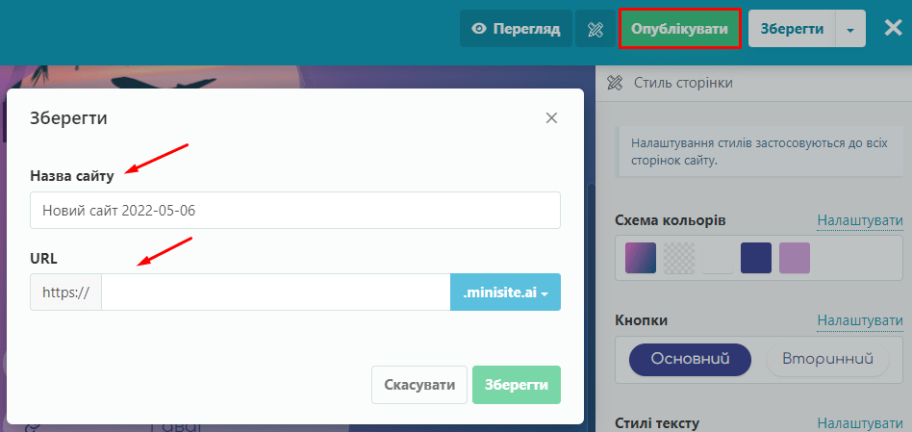The height and width of the screenshot is (432, 912).
Task: Click the Назва сайту field label
Action: [72, 176]
